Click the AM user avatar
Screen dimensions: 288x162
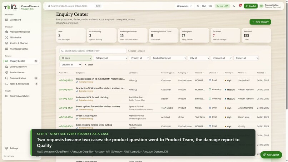[261, 6]
